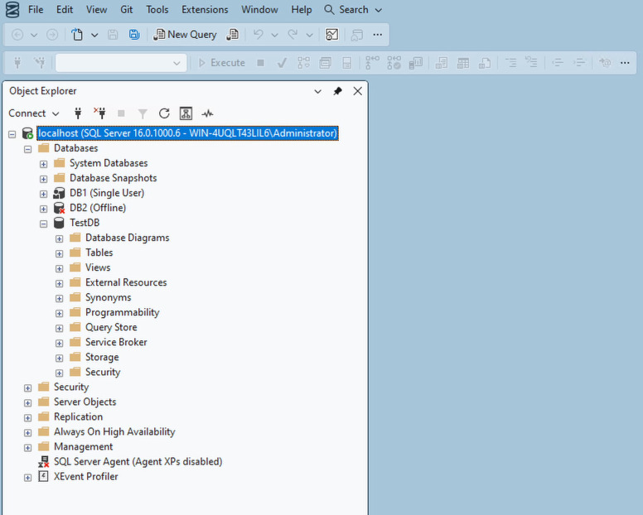This screenshot has width=643, height=515.
Task: Expand the Database Snapshots folder
Action: pos(43,179)
